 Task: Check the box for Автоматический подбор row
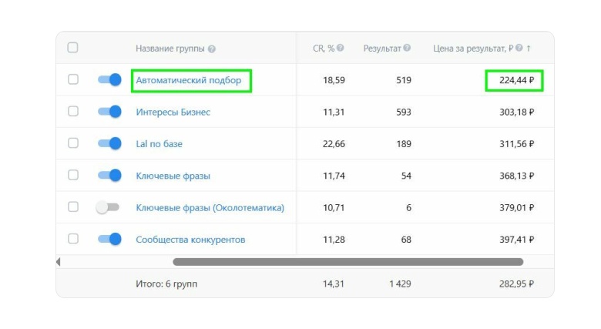(x=73, y=79)
